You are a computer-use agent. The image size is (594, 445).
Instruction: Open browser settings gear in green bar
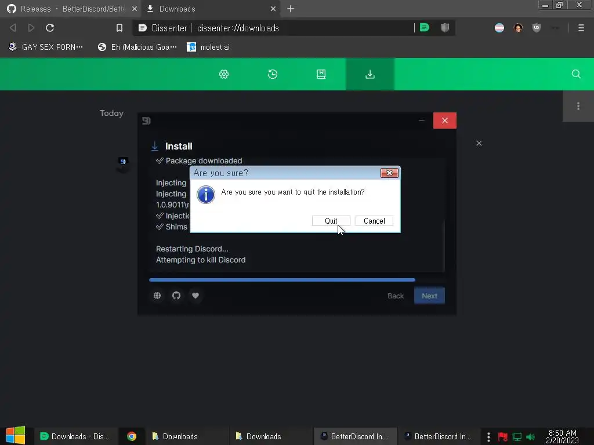tap(224, 74)
